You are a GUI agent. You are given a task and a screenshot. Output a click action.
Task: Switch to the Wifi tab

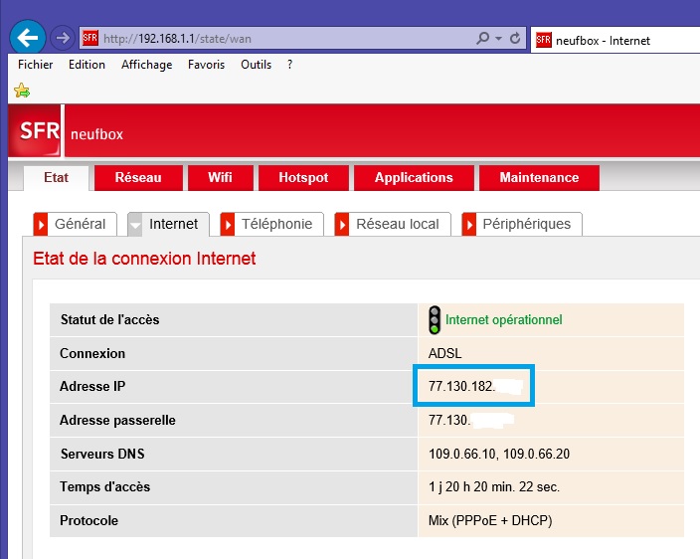click(220, 178)
